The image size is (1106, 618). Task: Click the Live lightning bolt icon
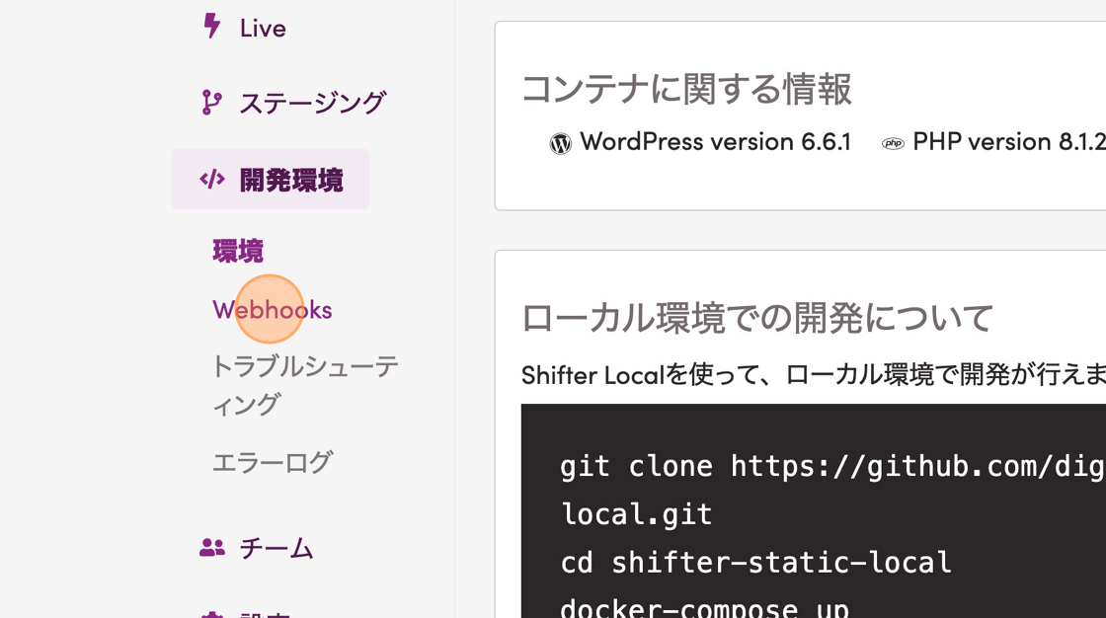click(x=211, y=26)
